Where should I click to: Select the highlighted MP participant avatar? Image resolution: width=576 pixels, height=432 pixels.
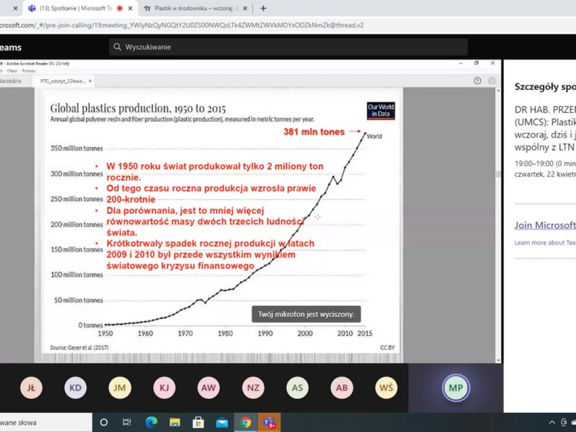(x=456, y=388)
